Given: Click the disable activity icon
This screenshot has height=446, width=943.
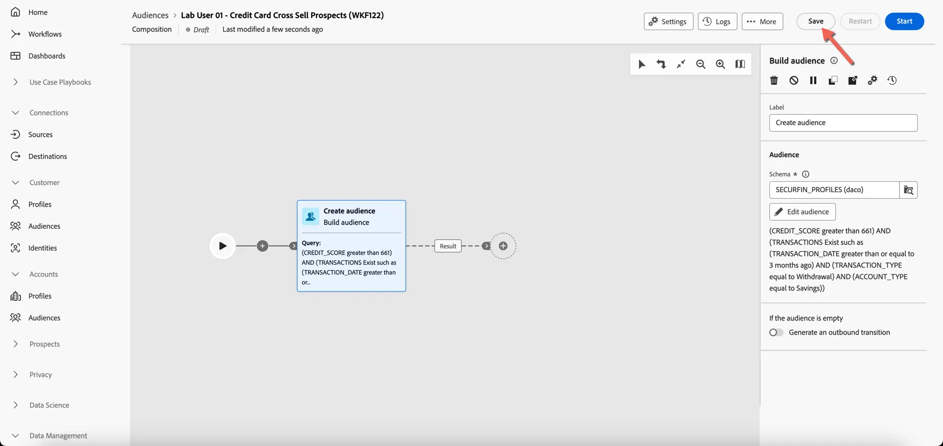Looking at the screenshot, I should [793, 80].
